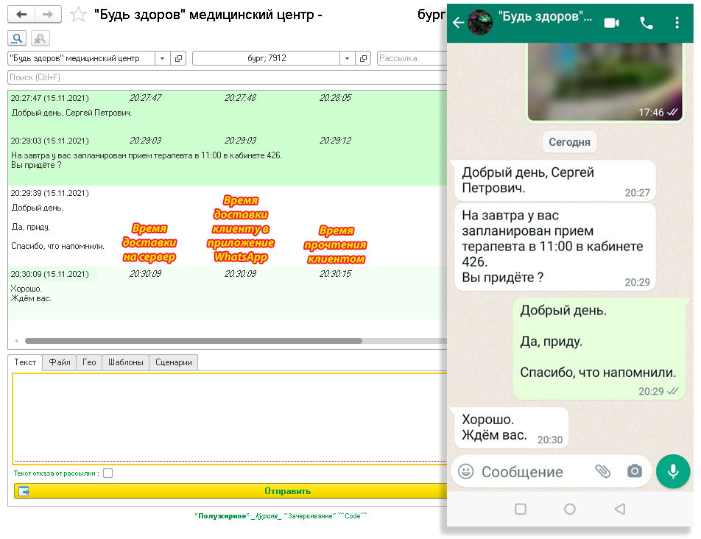Go back with the left arrow button
The width and height of the screenshot is (701, 539).
(x=21, y=14)
